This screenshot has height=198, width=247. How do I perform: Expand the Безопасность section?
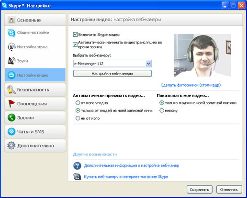pyautogui.click(x=35, y=89)
